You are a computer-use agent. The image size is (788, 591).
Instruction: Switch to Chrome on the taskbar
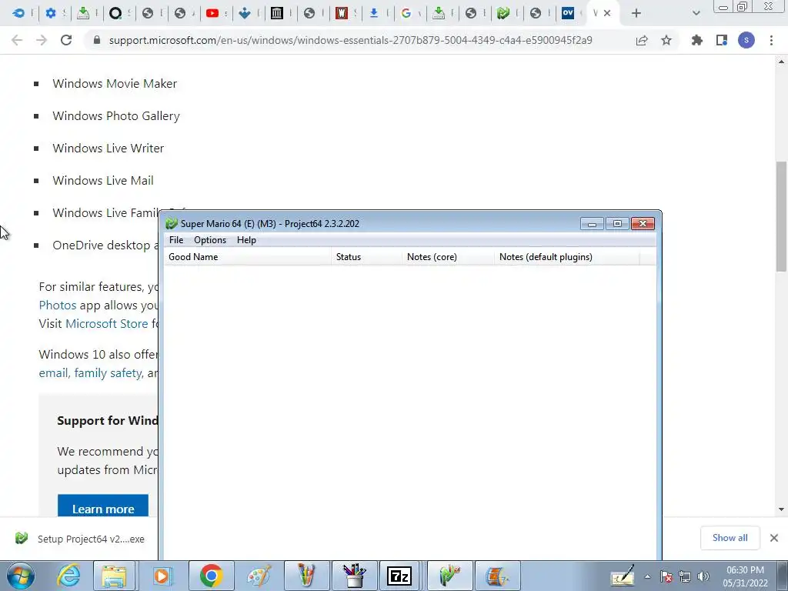211,576
